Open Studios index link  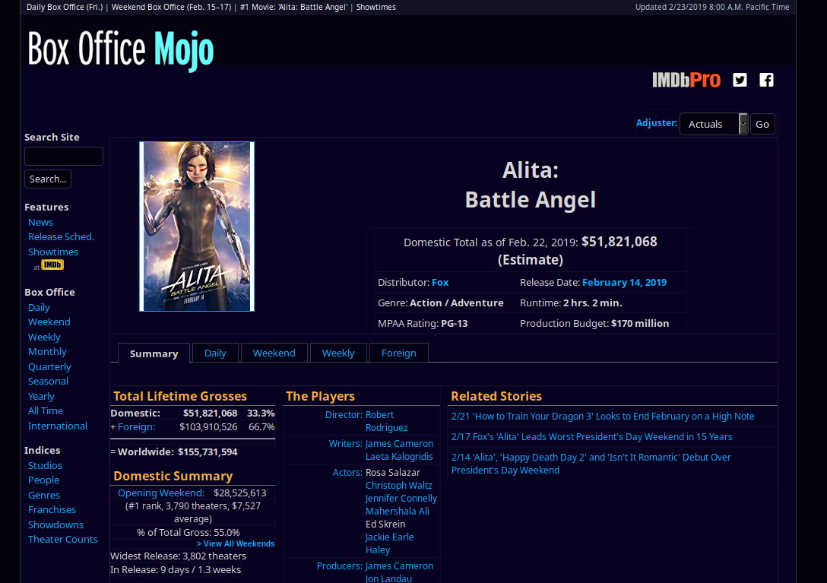pyautogui.click(x=45, y=465)
